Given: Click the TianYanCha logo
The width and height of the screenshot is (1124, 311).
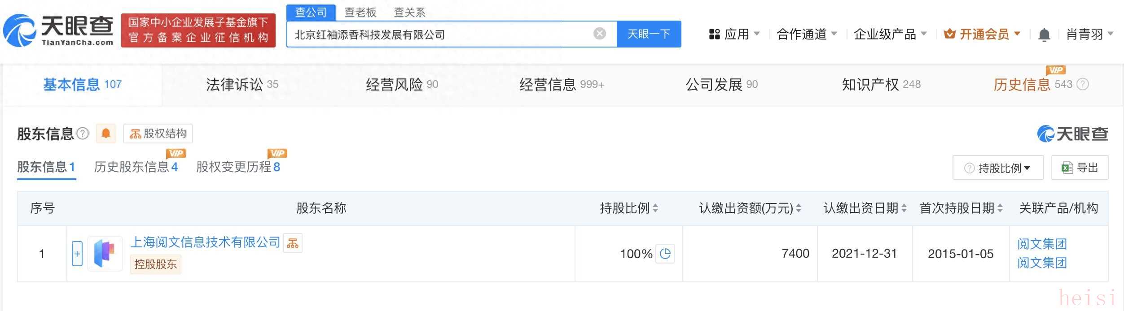Looking at the screenshot, I should (x=58, y=30).
